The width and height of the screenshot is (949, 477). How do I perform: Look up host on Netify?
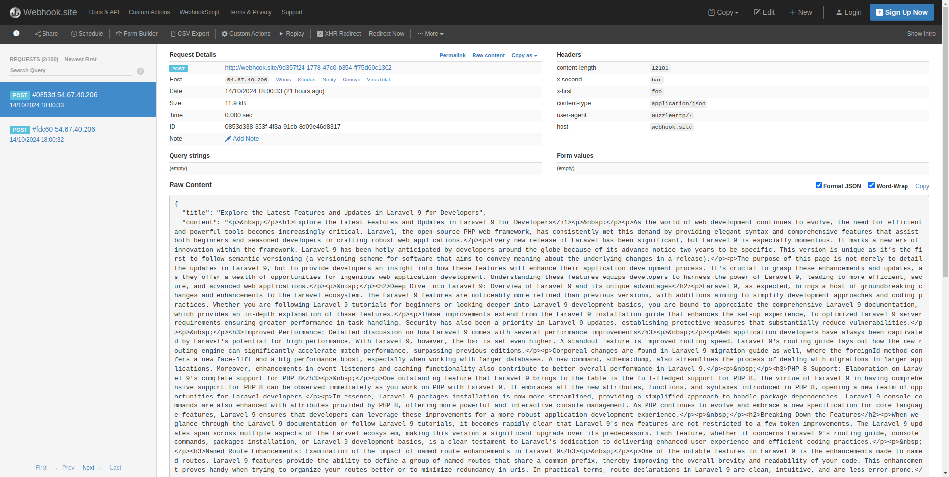(329, 79)
